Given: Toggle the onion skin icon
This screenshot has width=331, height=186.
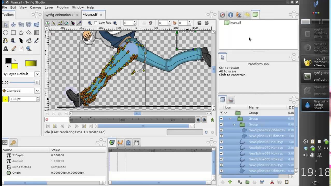Looking at the screenshot, I should (175, 23).
